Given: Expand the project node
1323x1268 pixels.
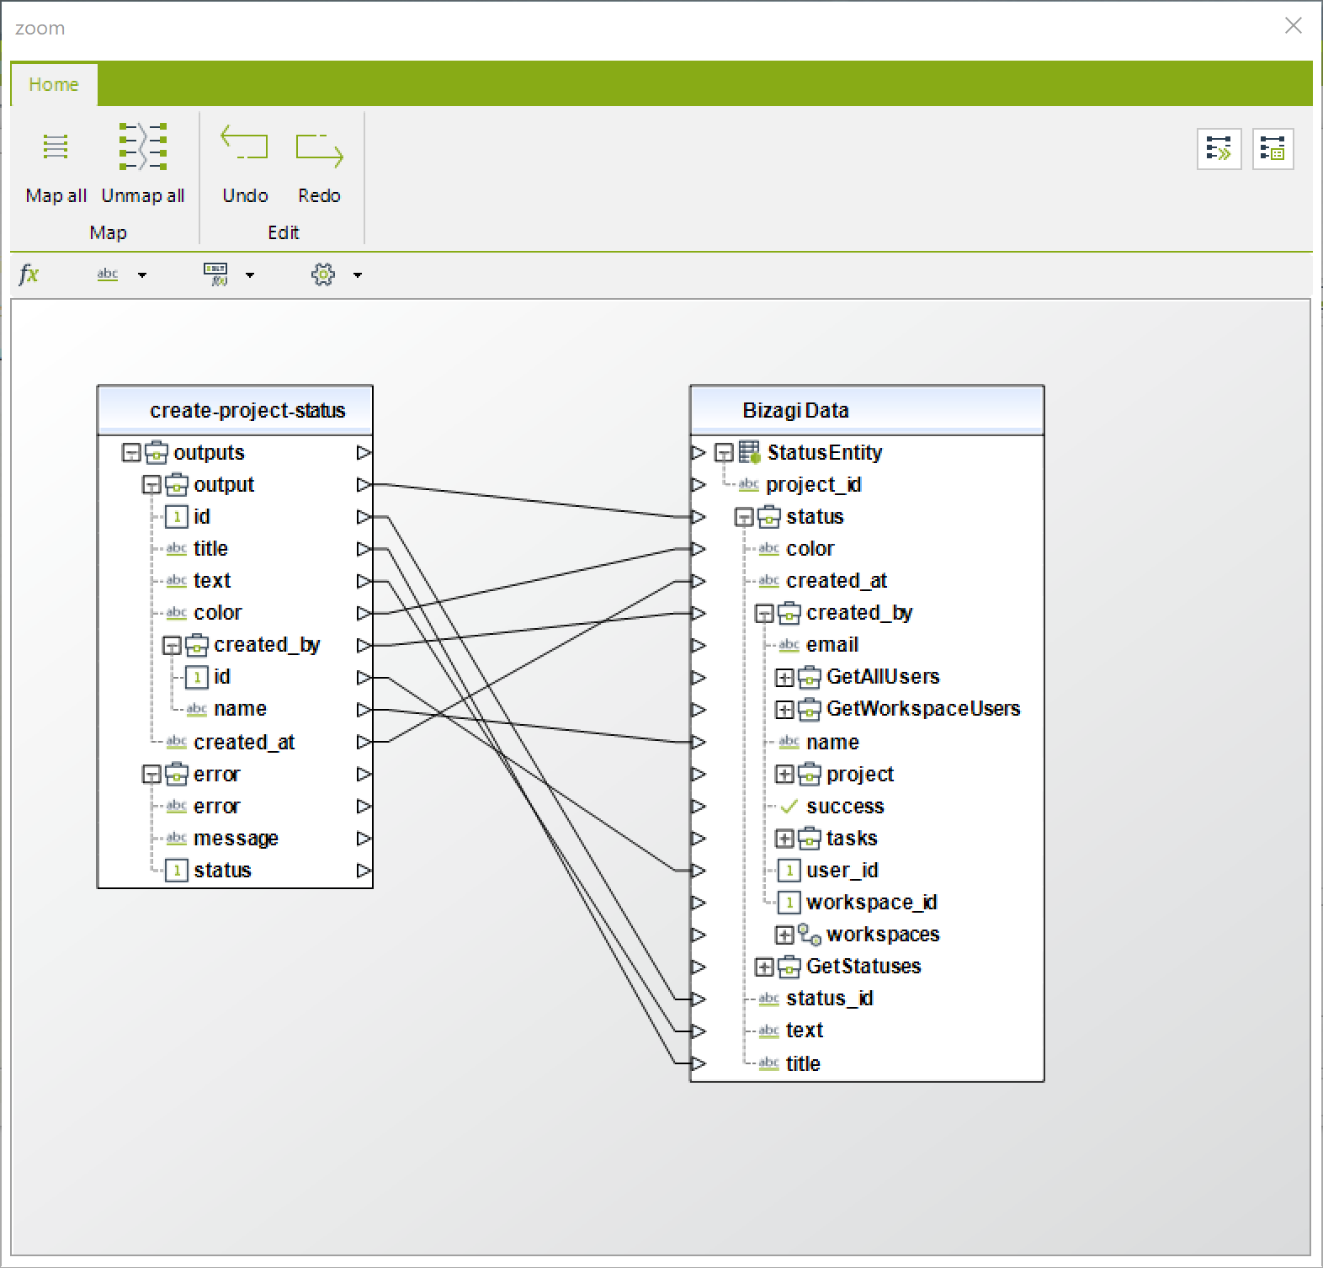Looking at the screenshot, I should pos(784,775).
